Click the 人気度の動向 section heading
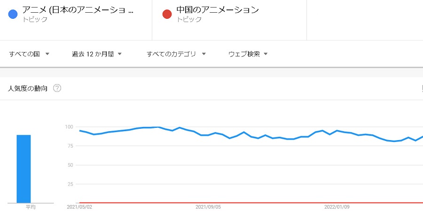This screenshot has width=423, height=220. coord(28,88)
